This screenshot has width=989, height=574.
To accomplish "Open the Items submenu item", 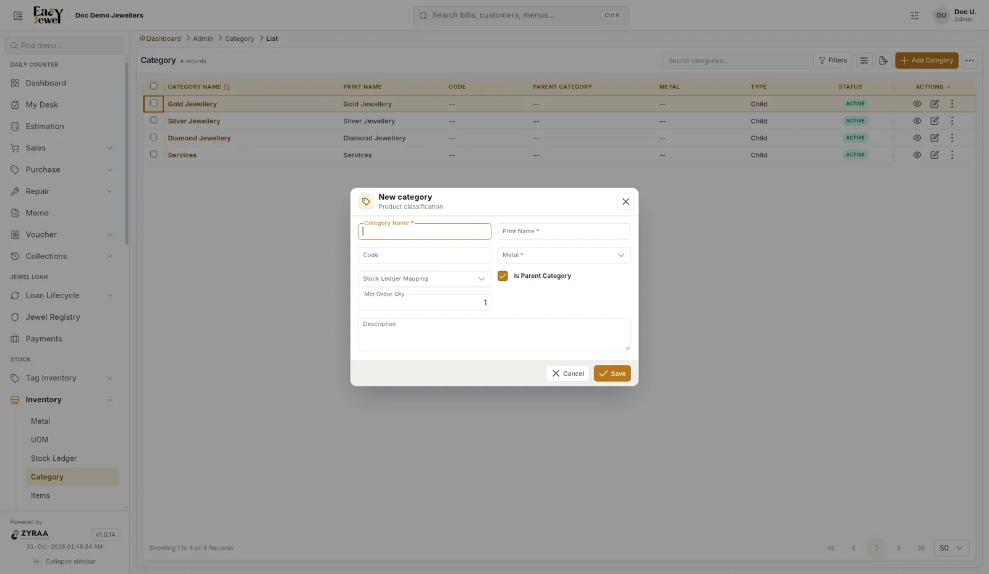I will click(72, 495).
